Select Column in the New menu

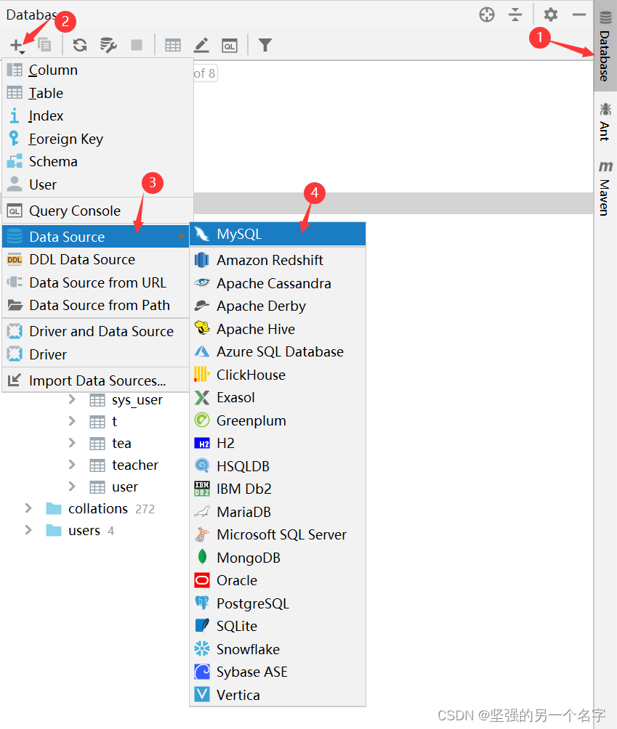[x=97, y=70]
